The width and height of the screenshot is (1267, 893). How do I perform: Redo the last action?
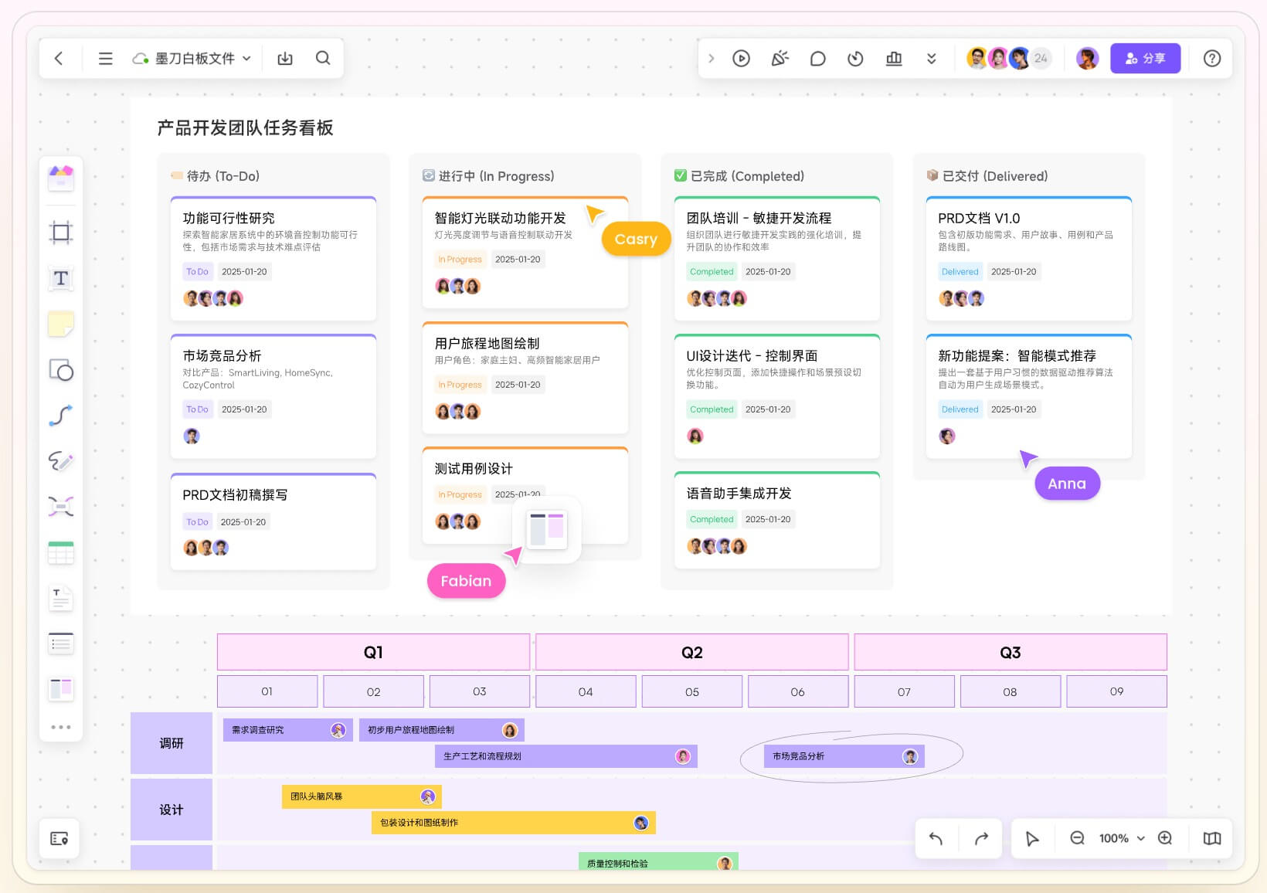click(981, 838)
